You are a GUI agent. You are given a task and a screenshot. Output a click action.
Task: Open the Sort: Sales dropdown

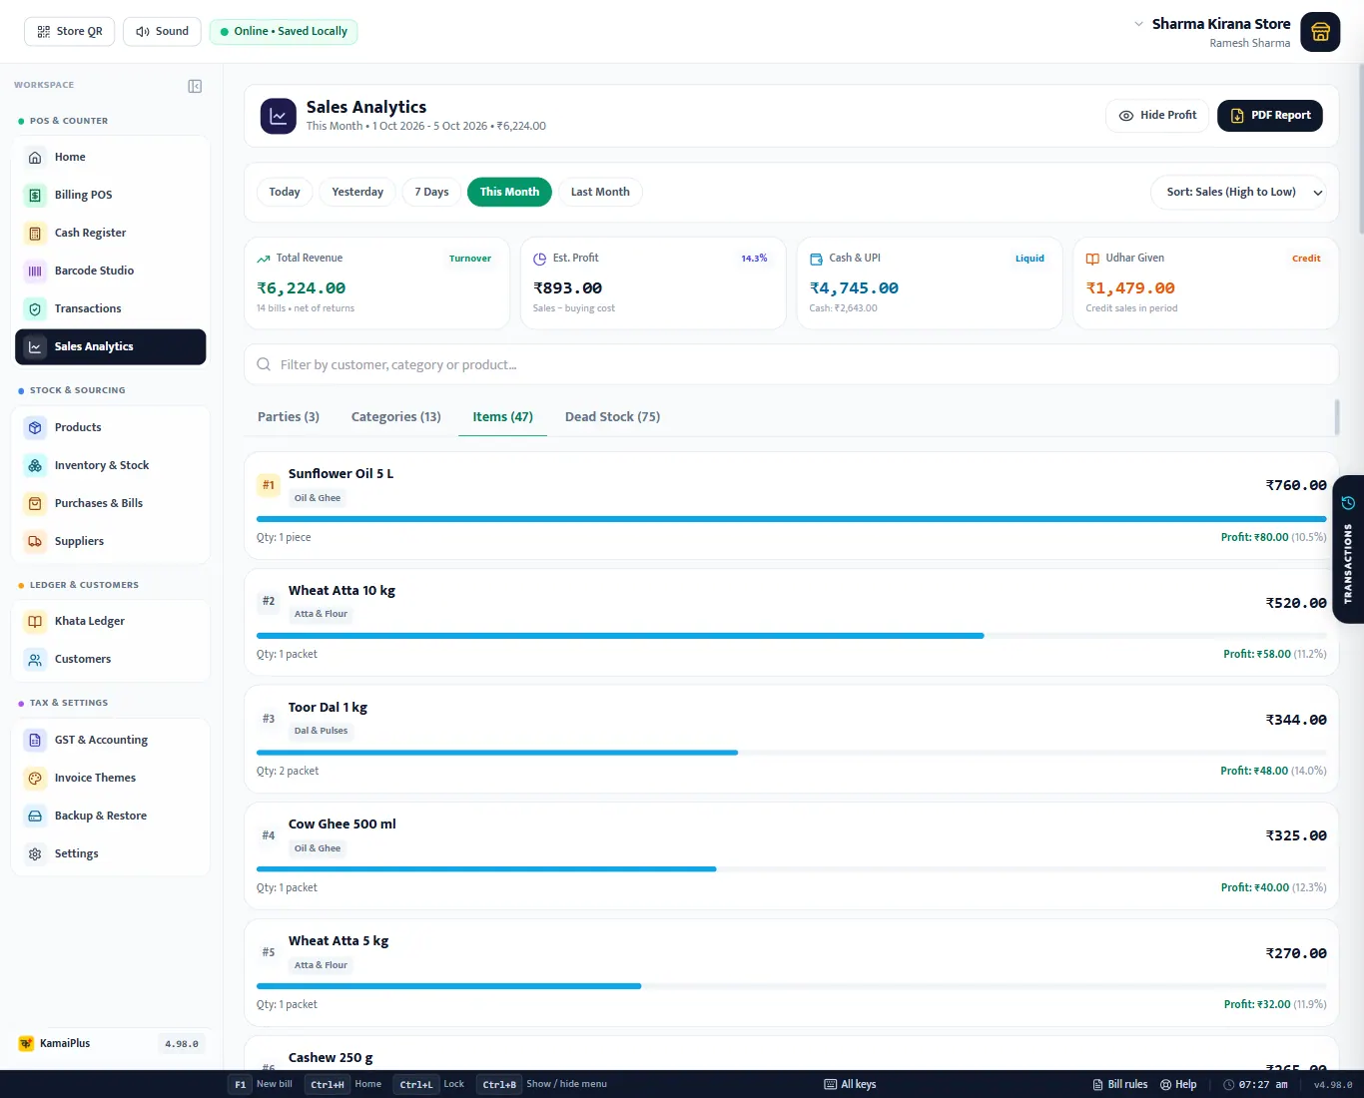[1238, 192]
